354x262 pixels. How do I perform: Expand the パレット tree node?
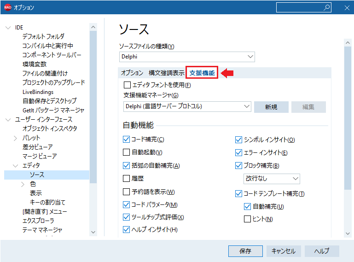click(x=15, y=138)
